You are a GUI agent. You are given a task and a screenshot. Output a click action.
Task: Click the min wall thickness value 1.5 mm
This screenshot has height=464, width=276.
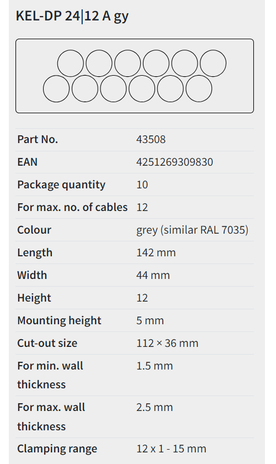tap(155, 366)
